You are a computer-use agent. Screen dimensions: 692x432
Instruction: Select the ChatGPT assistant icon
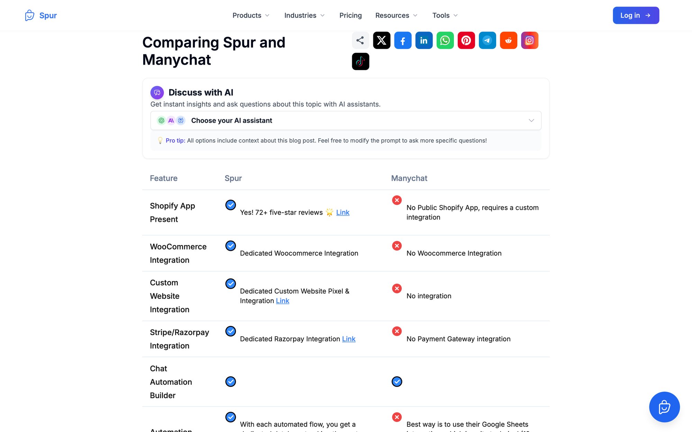click(161, 120)
